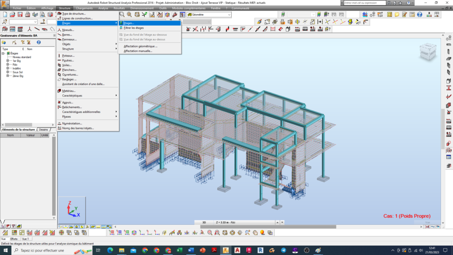Click the 3D view cube in the viewport corner
This screenshot has width=453, height=255.
point(427,51)
